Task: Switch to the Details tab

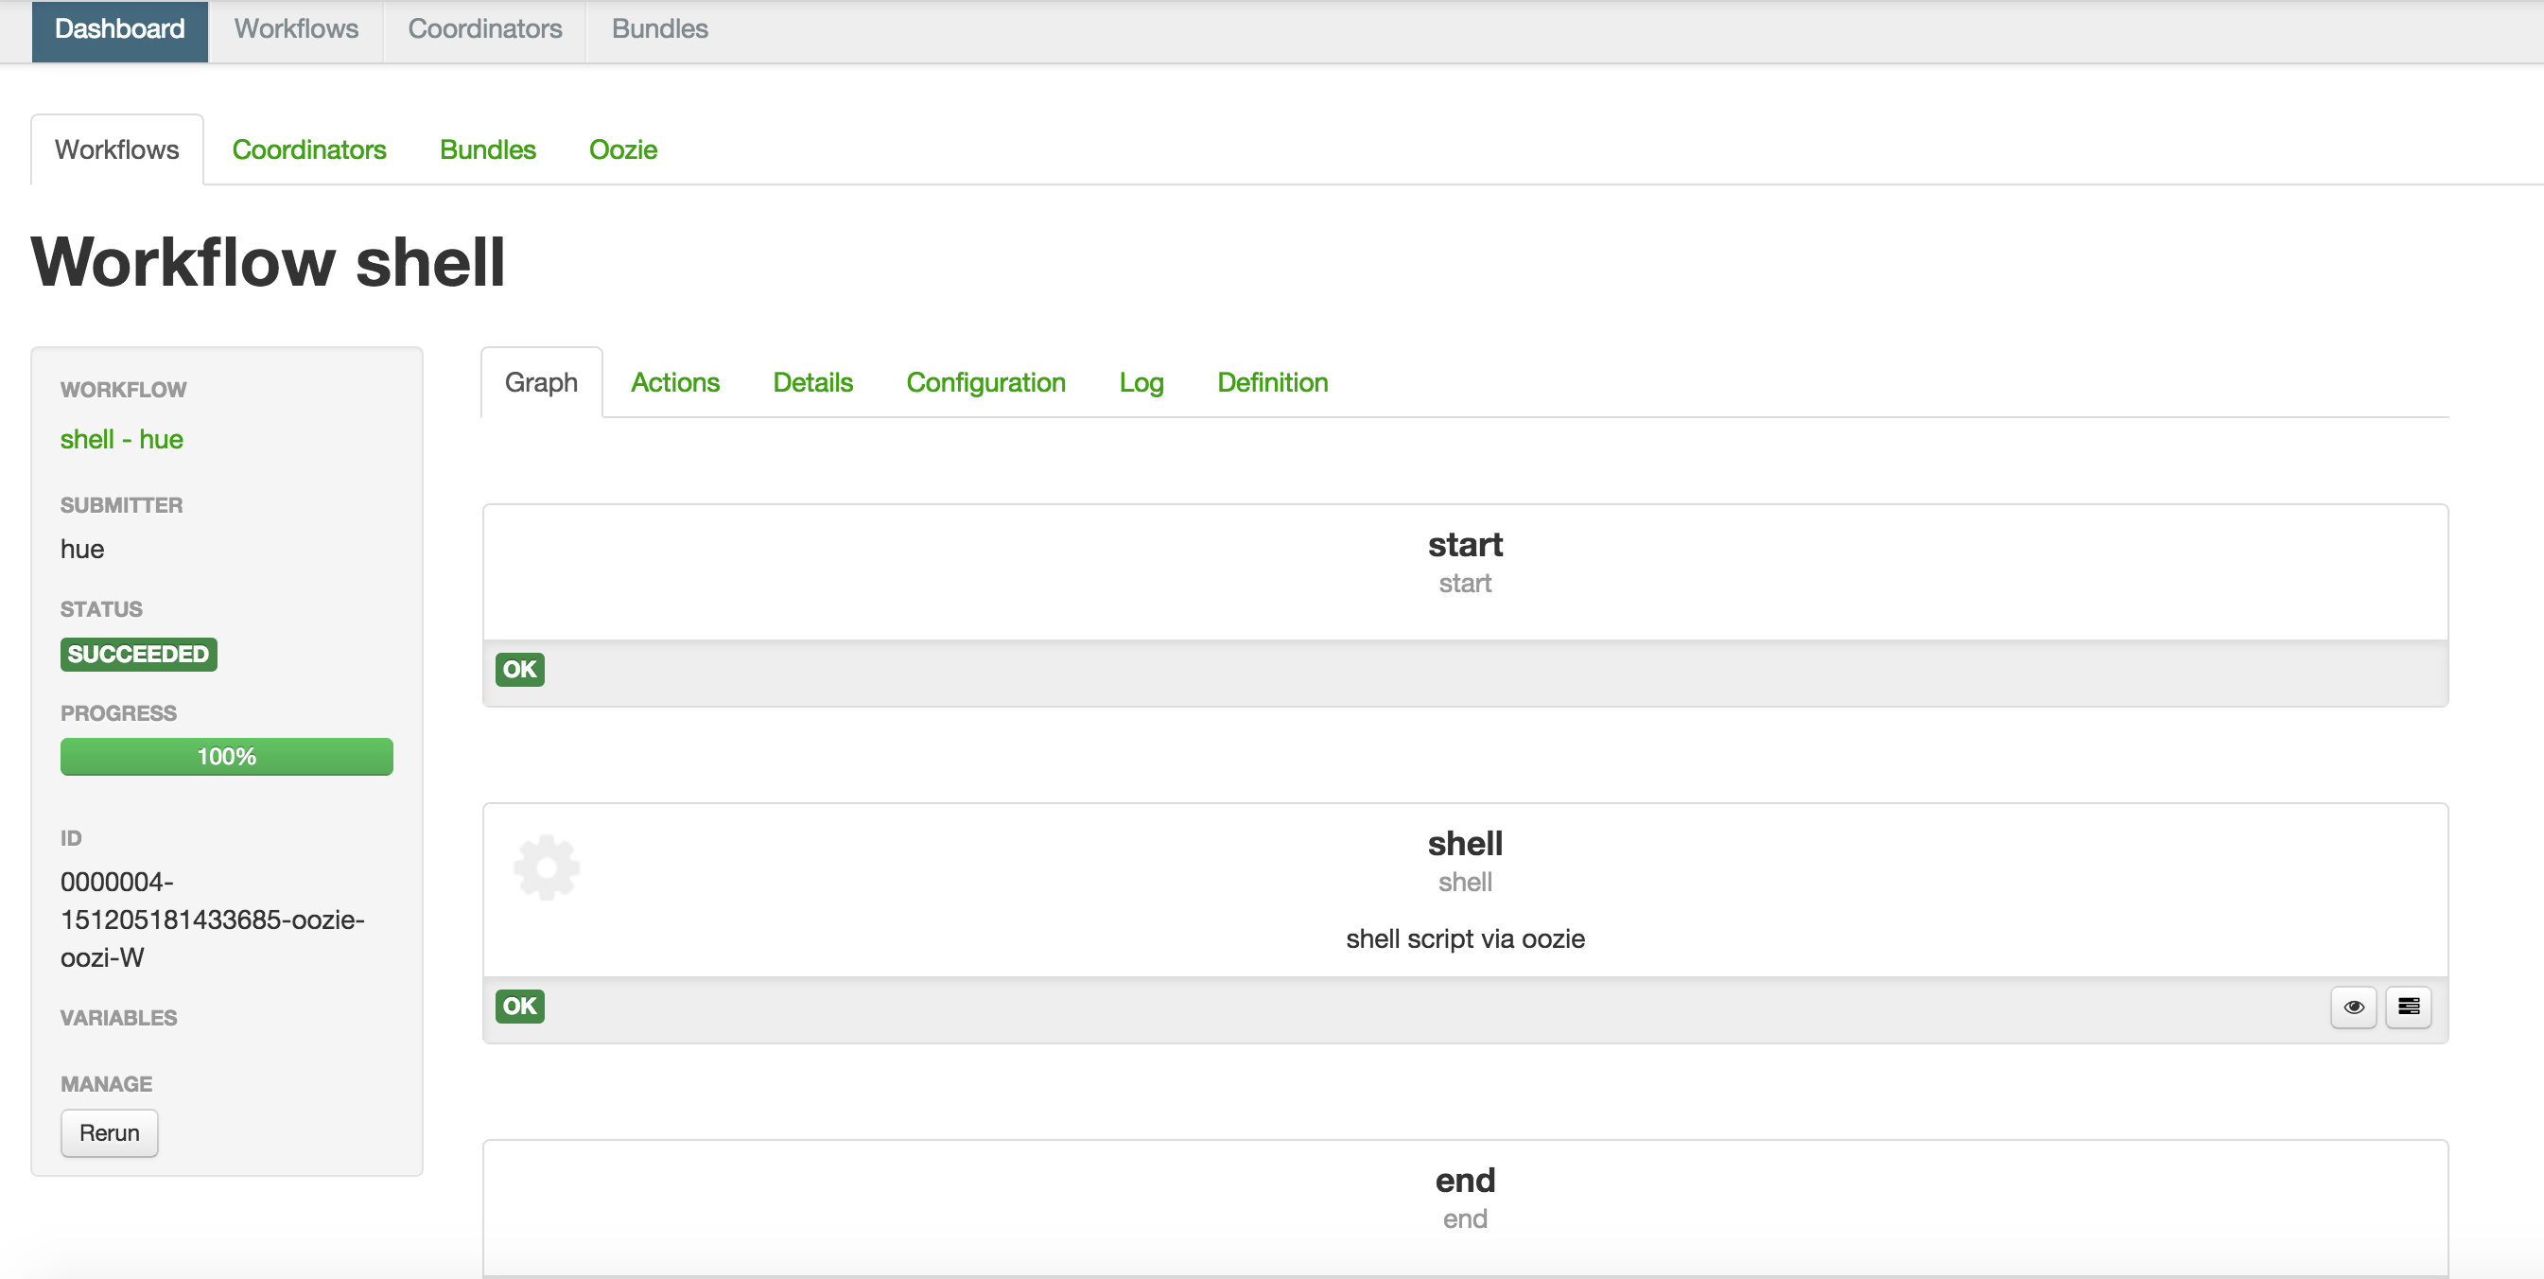Action: (811, 382)
